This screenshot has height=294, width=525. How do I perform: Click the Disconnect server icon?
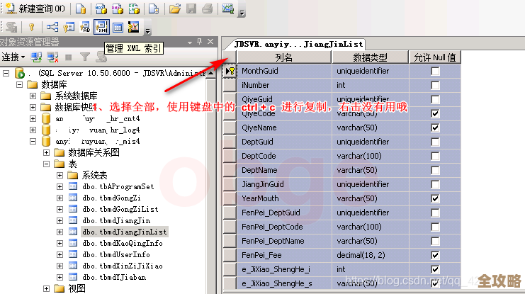[x=52, y=57]
